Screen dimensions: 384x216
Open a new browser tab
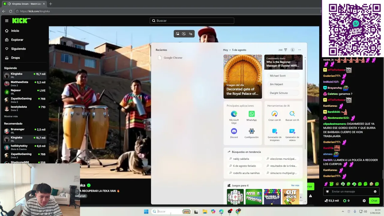[50, 4]
